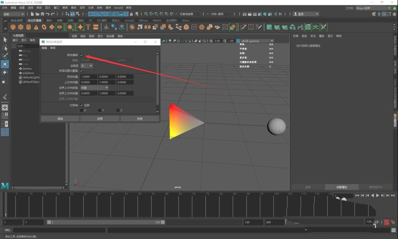Screen dimensions: 398x239
Task: Switch to the 多边形建模 shelf tab
Action: tap(35, 20)
